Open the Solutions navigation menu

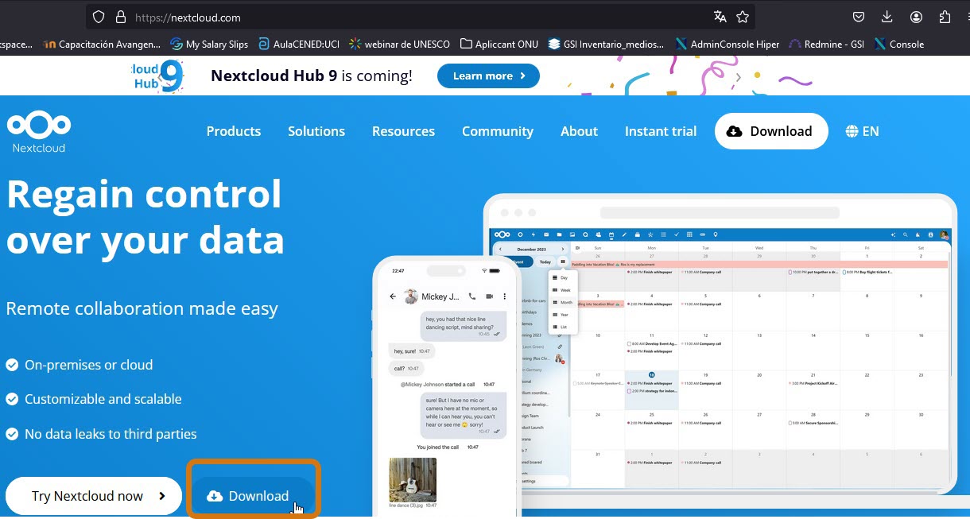click(316, 131)
